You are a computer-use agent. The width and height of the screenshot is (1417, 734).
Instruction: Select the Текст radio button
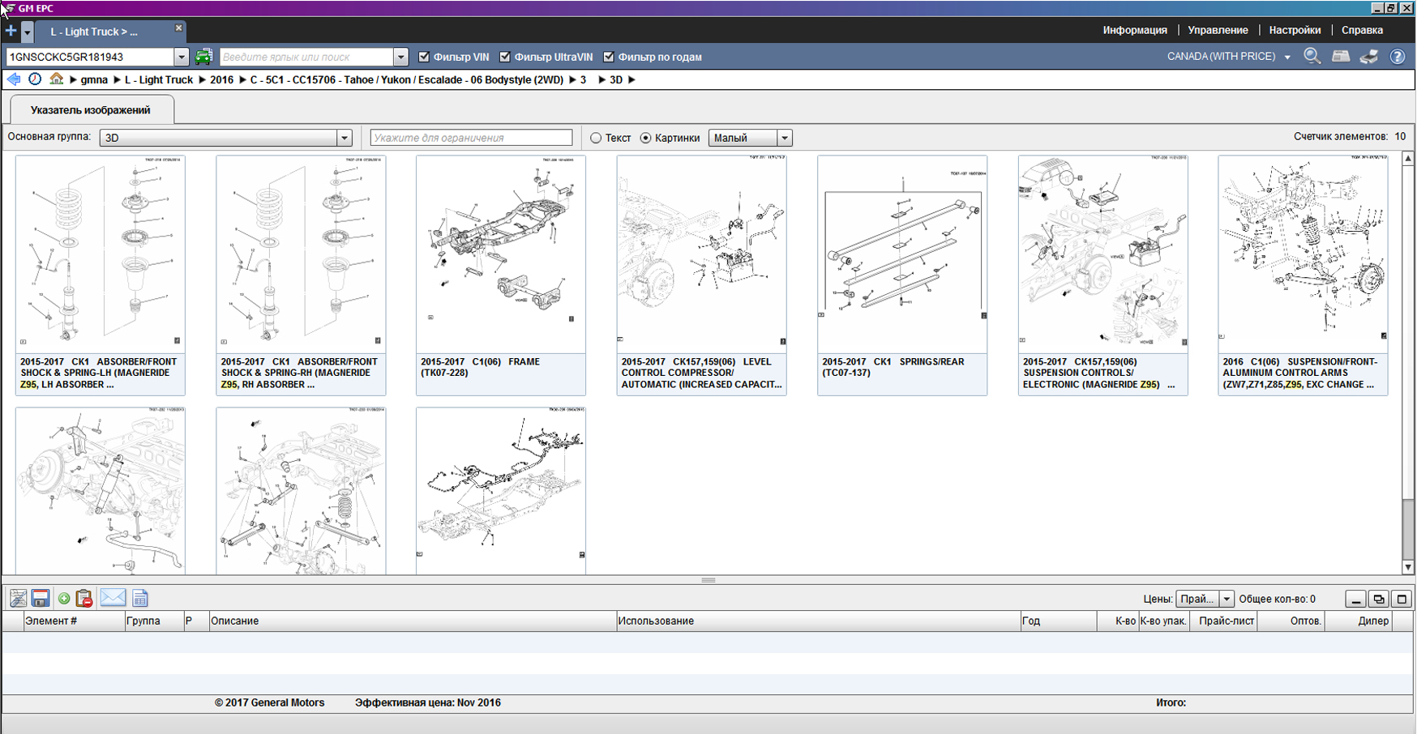tap(596, 138)
